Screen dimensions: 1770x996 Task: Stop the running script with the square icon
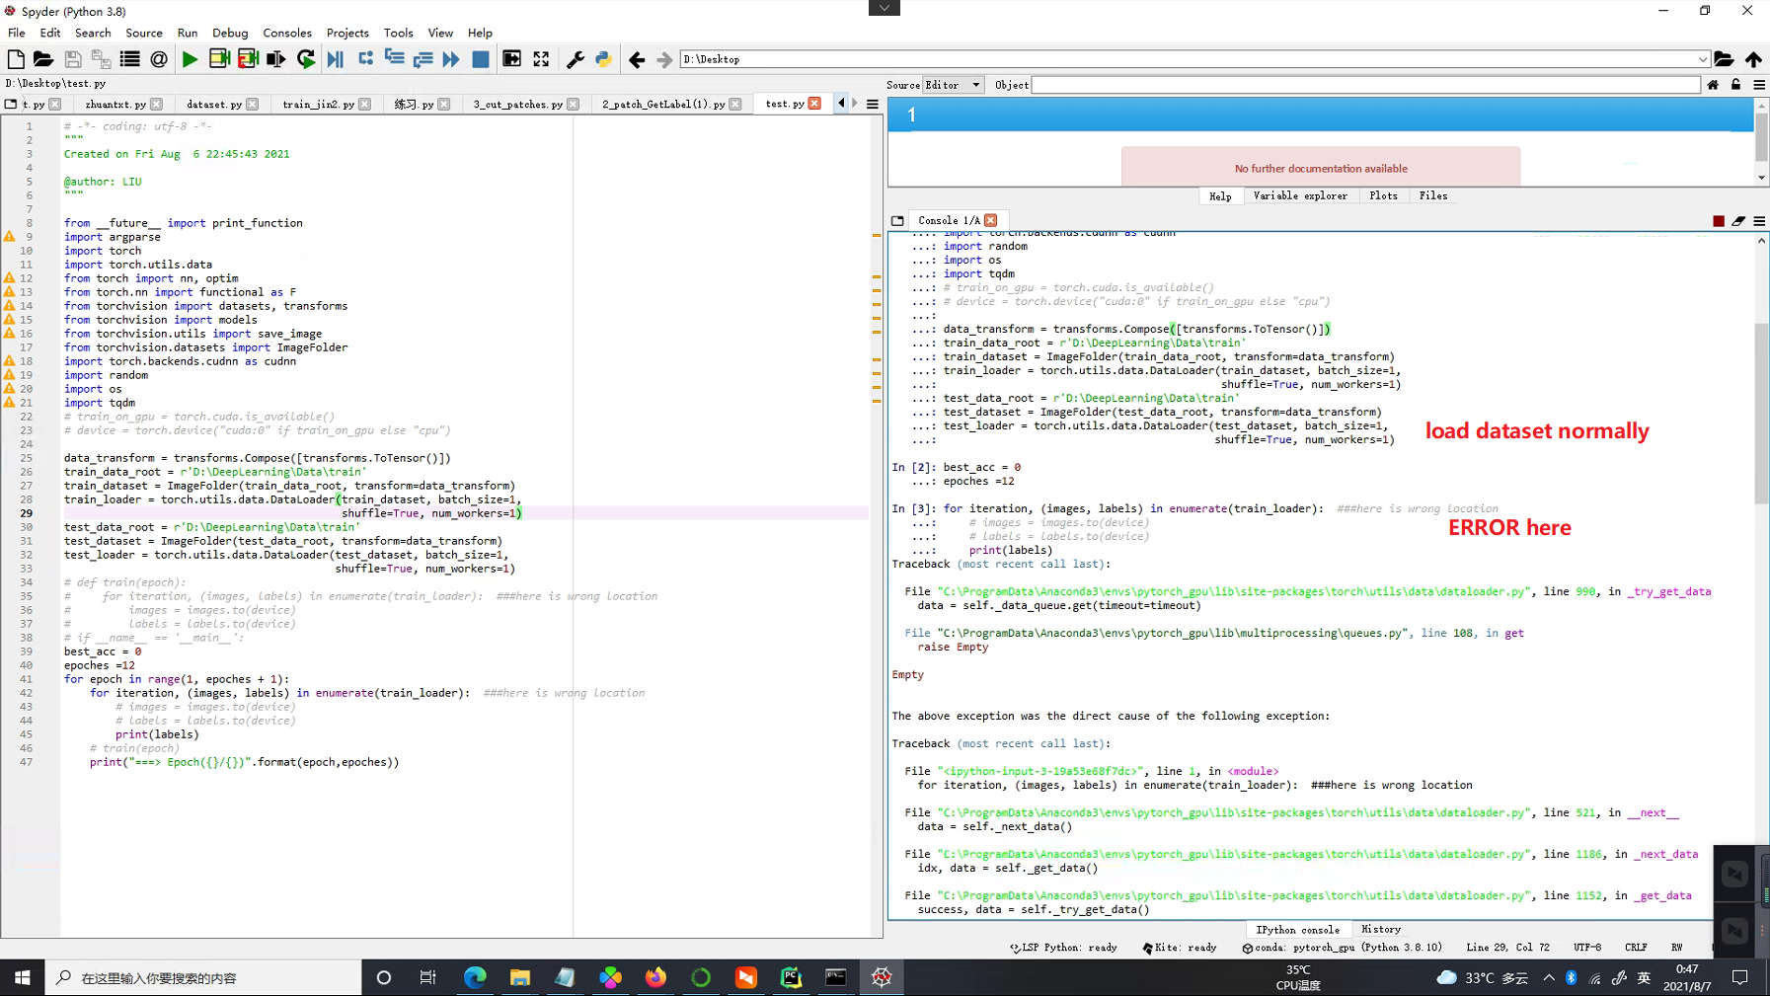click(481, 59)
